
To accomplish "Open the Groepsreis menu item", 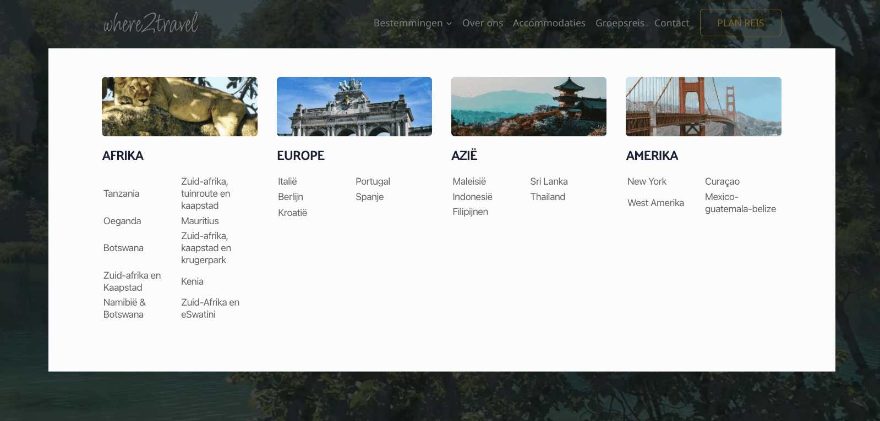I will (x=620, y=23).
